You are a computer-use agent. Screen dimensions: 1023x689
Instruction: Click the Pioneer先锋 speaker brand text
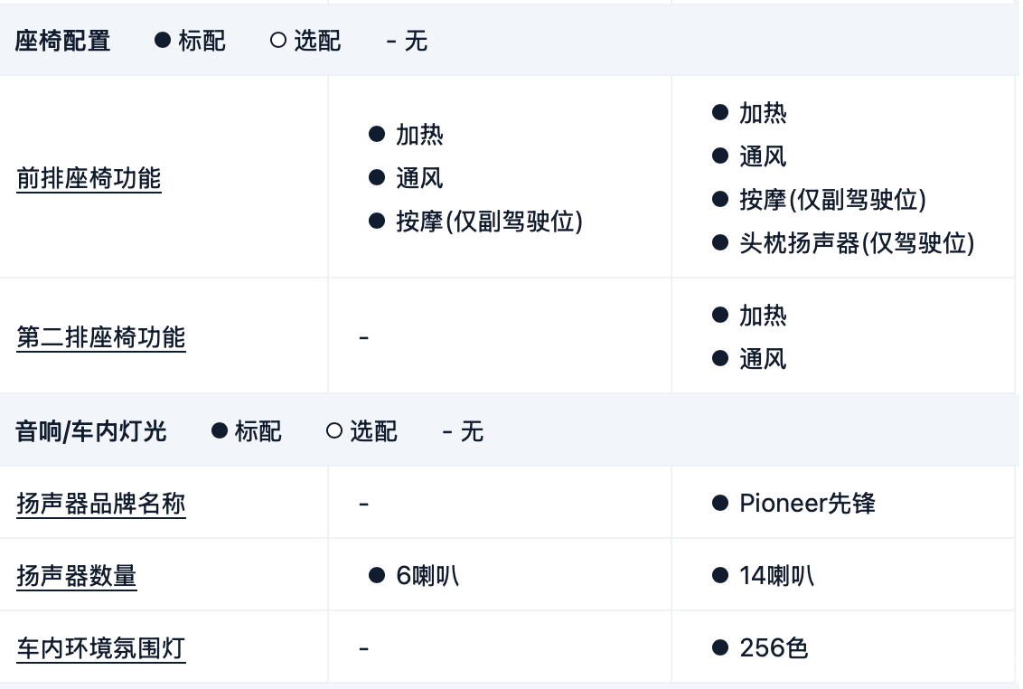point(807,503)
